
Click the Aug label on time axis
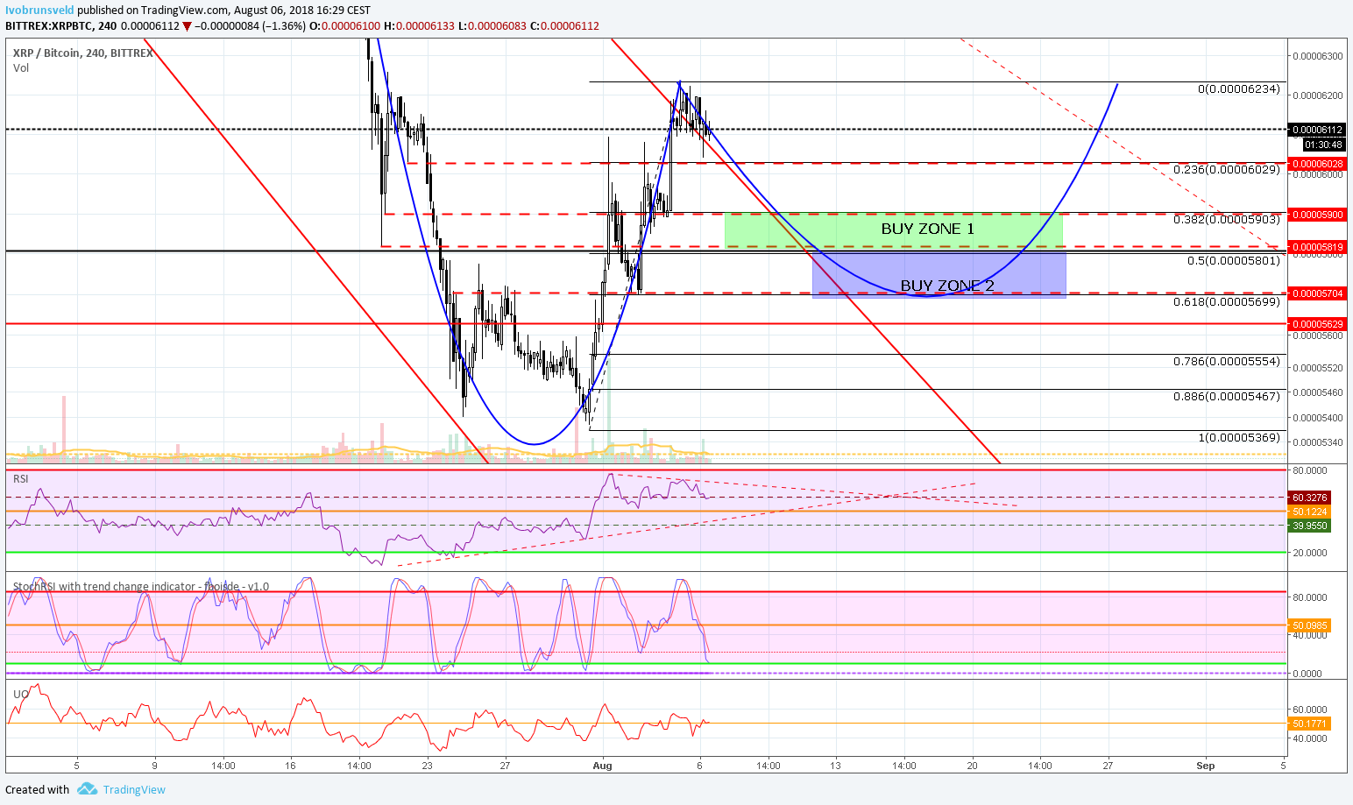602,766
